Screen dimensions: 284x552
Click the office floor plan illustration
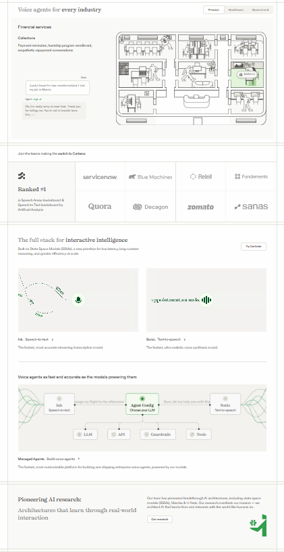[x=191, y=78]
